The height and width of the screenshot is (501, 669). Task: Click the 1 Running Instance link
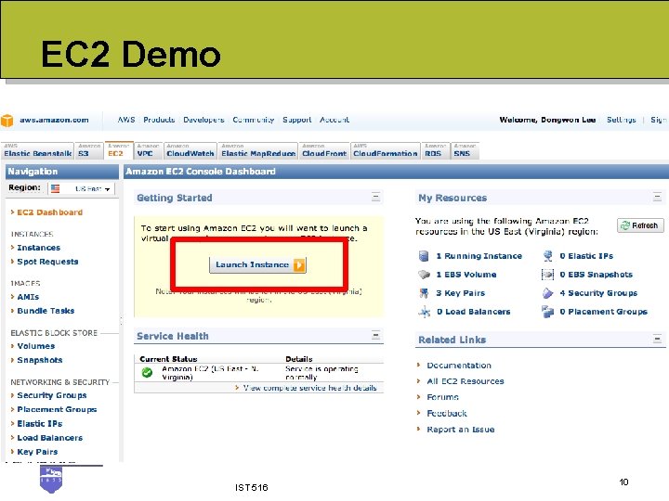pos(479,256)
